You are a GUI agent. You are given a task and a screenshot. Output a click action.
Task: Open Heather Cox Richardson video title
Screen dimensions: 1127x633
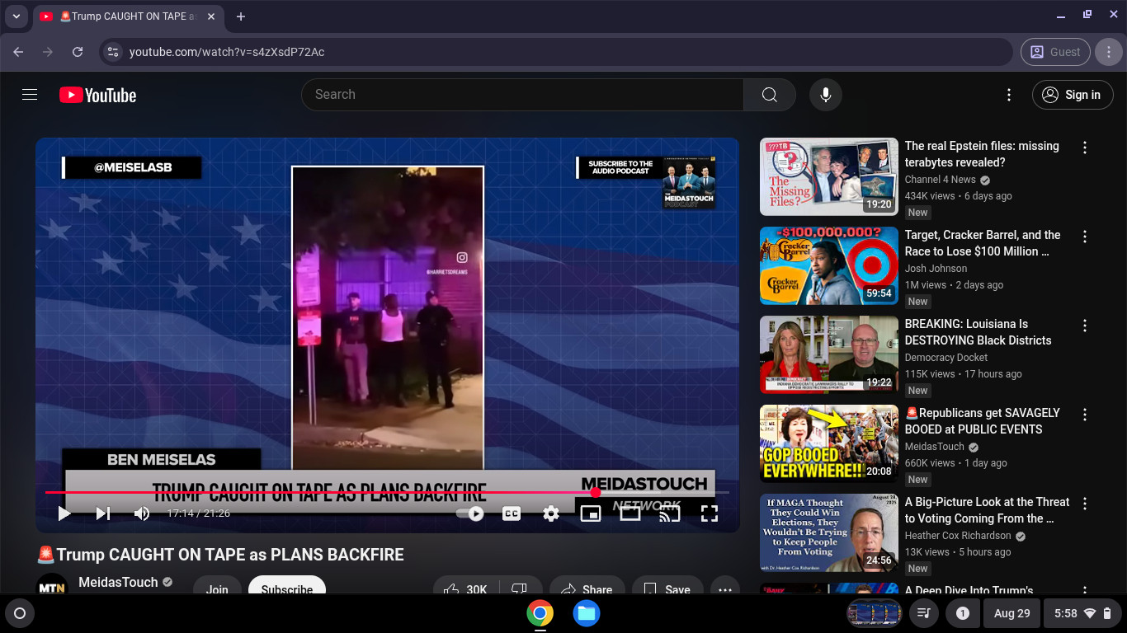coord(987,510)
